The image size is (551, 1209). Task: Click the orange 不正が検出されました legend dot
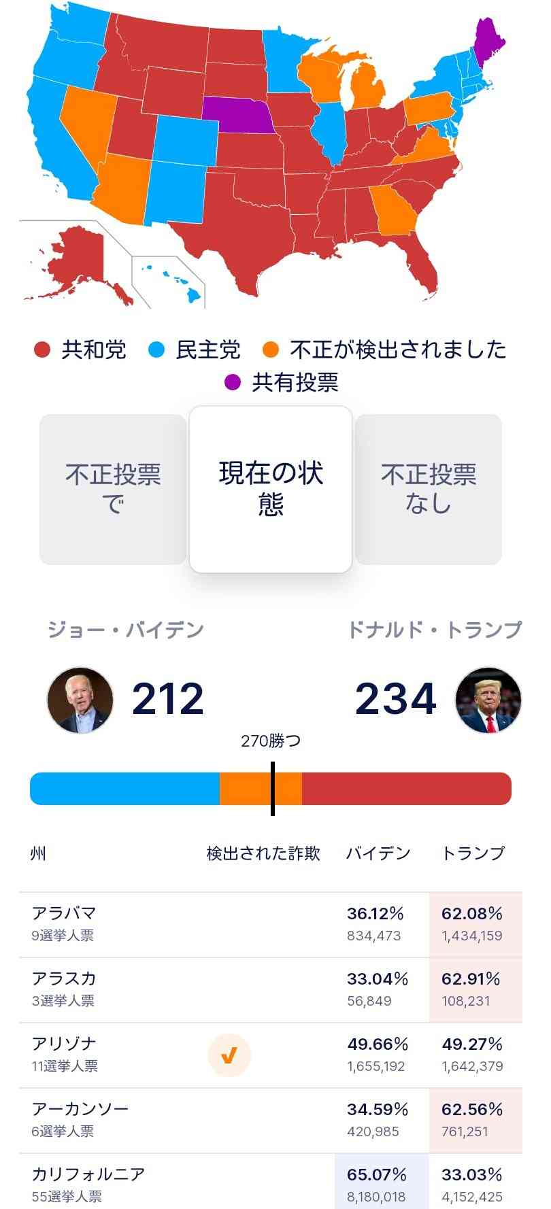tap(271, 350)
